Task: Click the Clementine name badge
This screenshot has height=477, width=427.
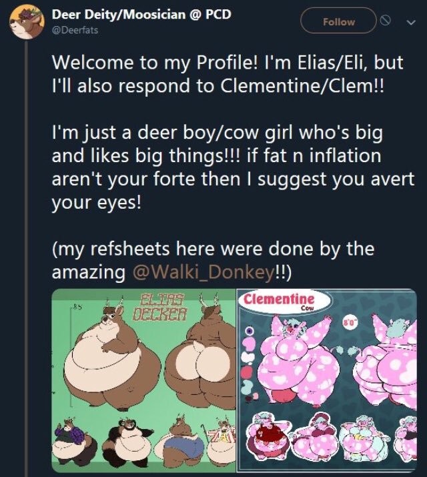Action: 278,302
